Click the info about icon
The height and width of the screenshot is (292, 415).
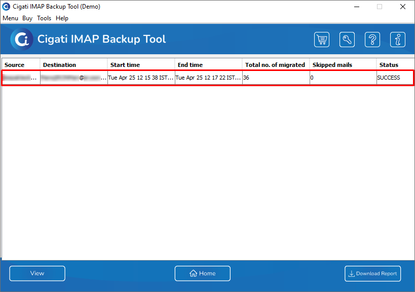click(x=398, y=40)
